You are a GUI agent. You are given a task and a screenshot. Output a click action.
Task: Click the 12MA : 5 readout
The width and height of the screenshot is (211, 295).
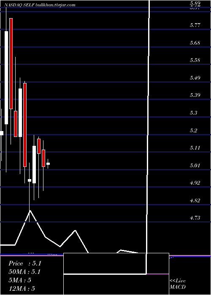(x=22, y=289)
